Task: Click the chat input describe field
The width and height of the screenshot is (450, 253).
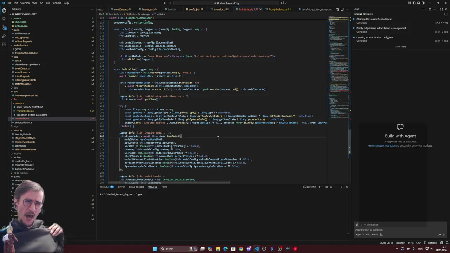Action: (x=400, y=230)
